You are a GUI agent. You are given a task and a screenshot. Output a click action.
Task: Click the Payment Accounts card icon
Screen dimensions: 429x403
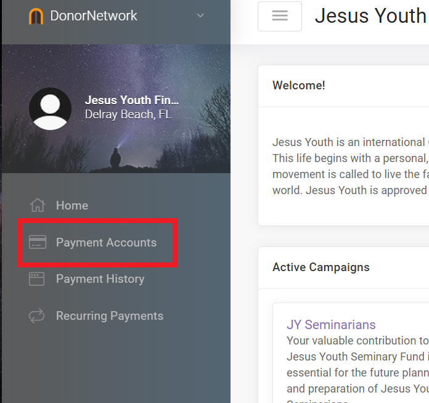pos(38,242)
